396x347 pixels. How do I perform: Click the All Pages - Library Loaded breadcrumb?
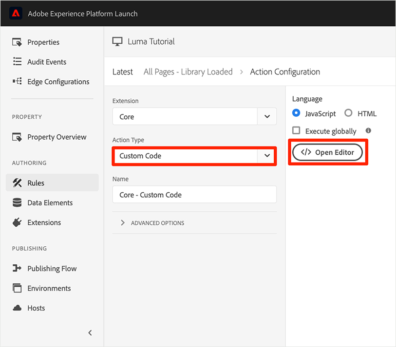pos(188,72)
